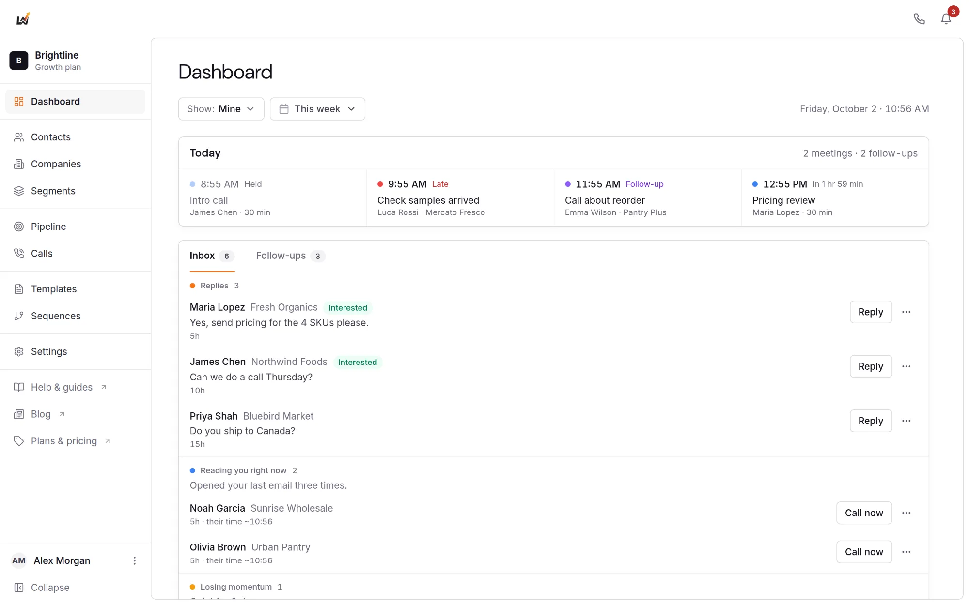The height and width of the screenshot is (605, 969).
Task: Open Alex Morgan's three-dot user menu
Action: pyautogui.click(x=135, y=560)
